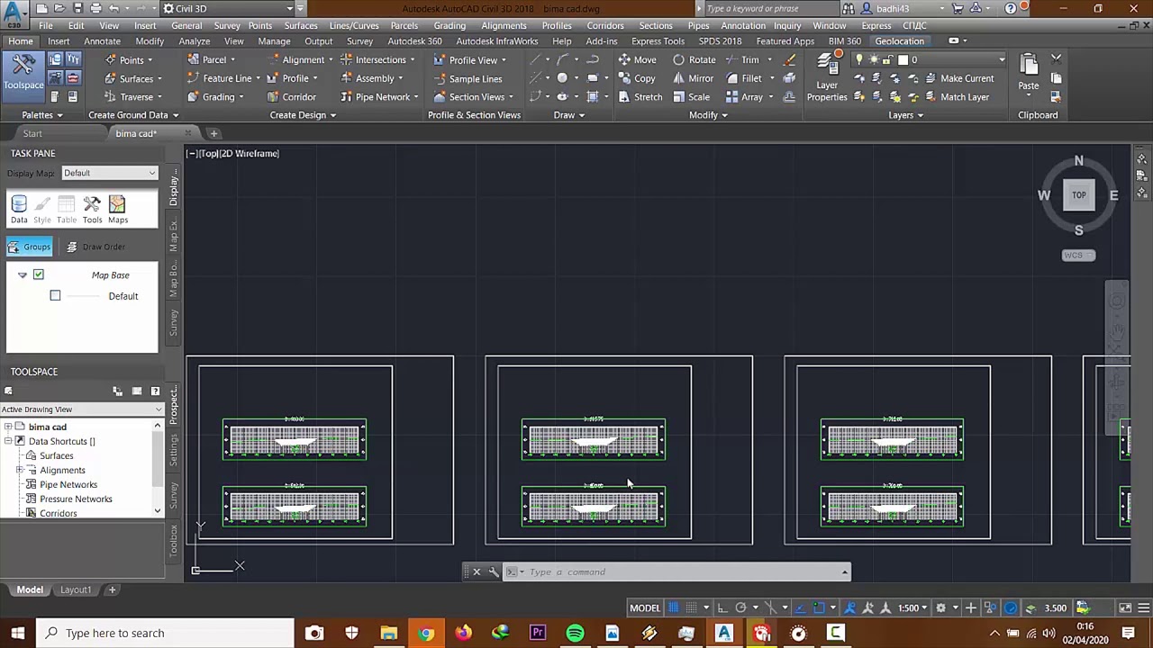Viewport: 1153px width, 648px height.
Task: Open the Maps icon in Task Pane
Action: click(x=117, y=210)
